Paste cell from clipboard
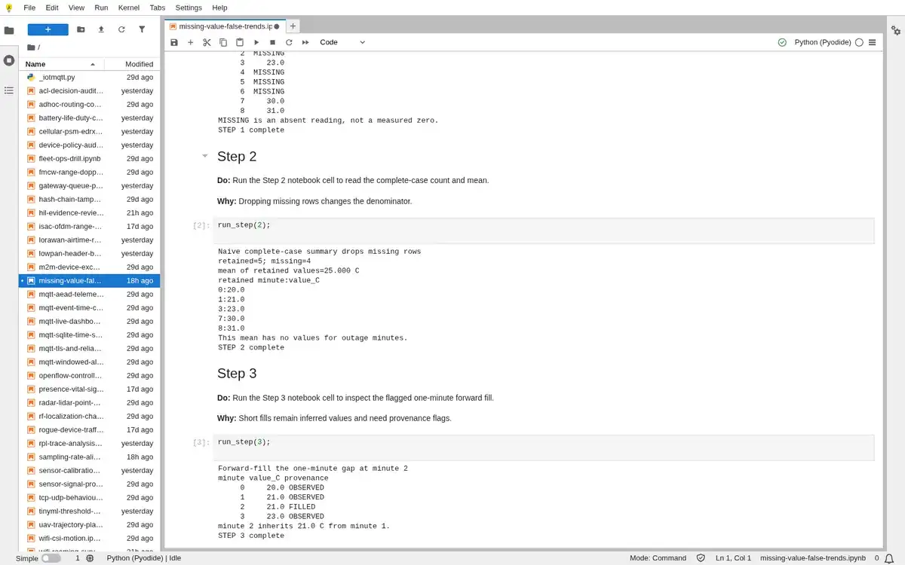Screen dimensions: 905x565 (x=240, y=42)
